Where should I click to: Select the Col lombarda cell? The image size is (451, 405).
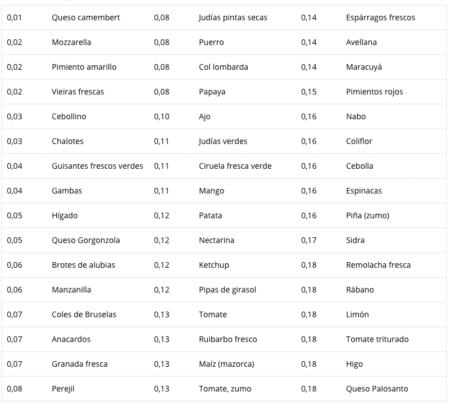click(x=223, y=67)
